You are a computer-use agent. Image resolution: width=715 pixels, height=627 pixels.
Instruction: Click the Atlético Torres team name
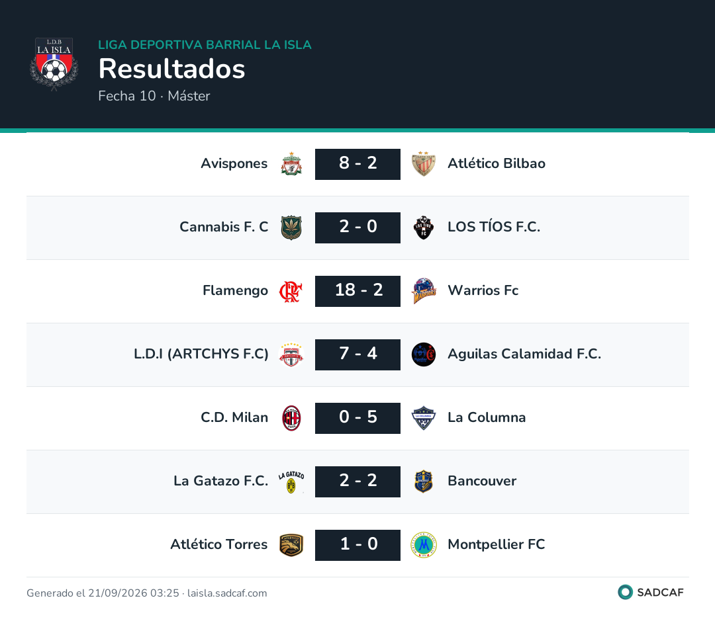pyautogui.click(x=219, y=544)
